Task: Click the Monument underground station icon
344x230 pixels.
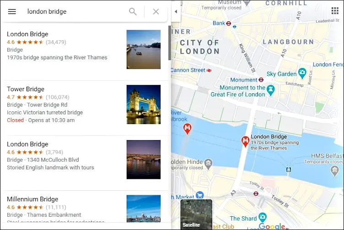Action: pos(261,80)
